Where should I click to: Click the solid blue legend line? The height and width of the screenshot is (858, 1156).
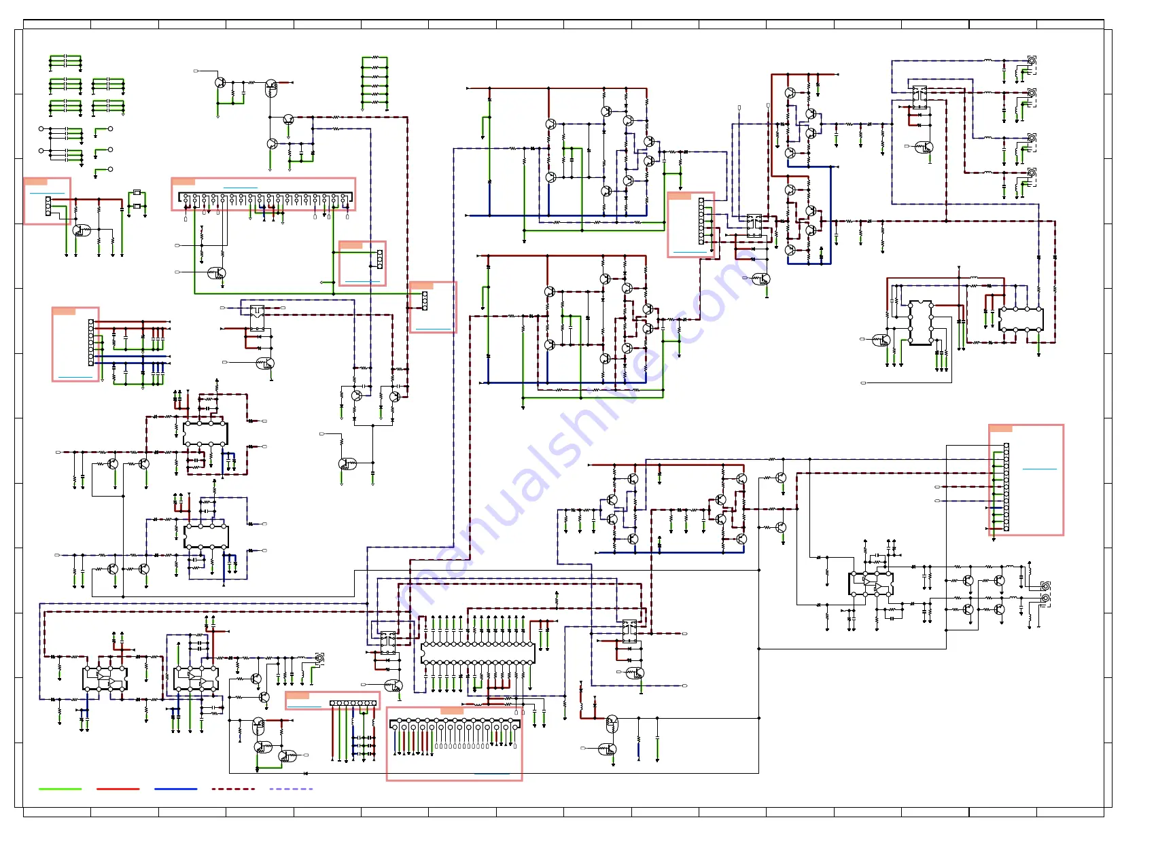(x=175, y=789)
